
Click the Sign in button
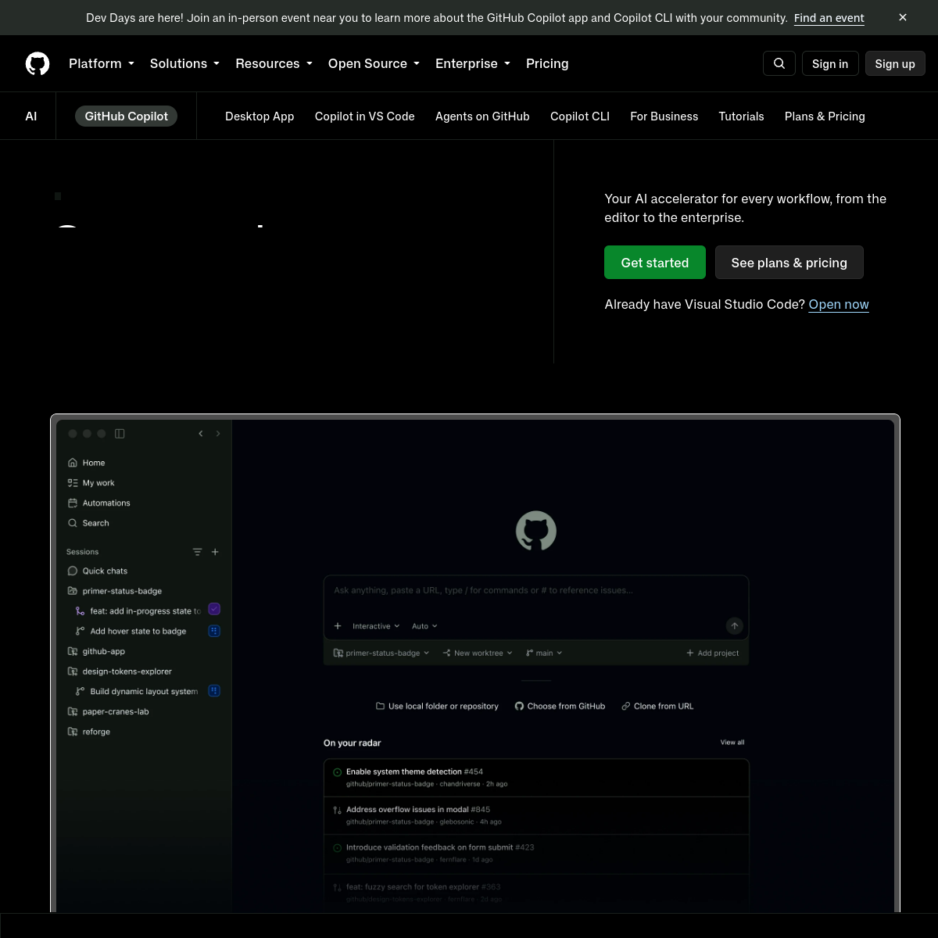830,63
